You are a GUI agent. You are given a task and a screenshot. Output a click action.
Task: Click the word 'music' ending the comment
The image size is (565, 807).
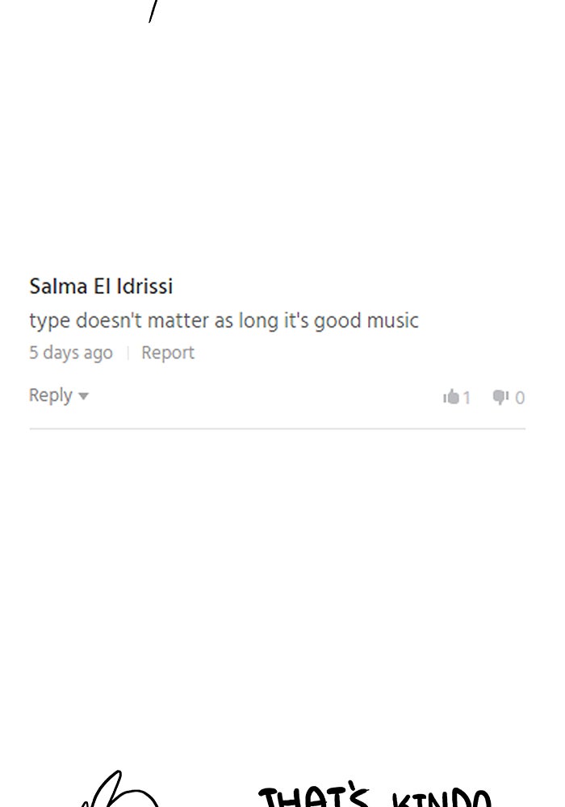pos(392,320)
